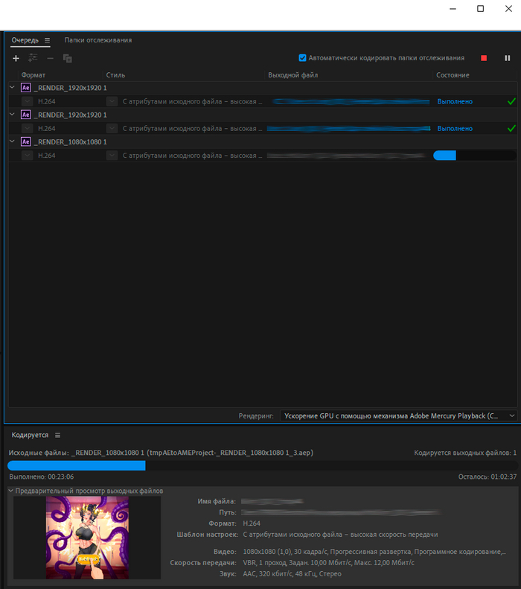Image resolution: width=521 pixels, height=589 pixels.
Task: Click the output preview thumbnail
Action: [x=87, y=538]
